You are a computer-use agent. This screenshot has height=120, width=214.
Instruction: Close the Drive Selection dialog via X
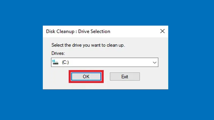(x=162, y=31)
